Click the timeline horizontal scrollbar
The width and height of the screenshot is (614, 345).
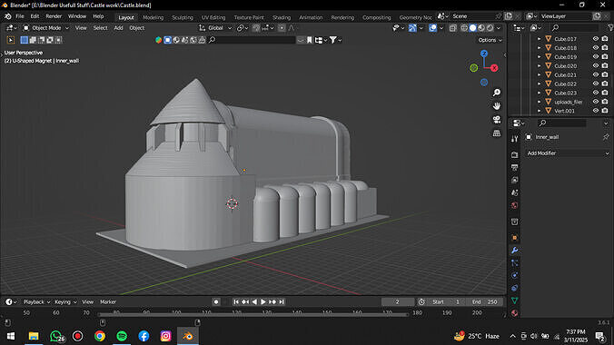(x=253, y=314)
